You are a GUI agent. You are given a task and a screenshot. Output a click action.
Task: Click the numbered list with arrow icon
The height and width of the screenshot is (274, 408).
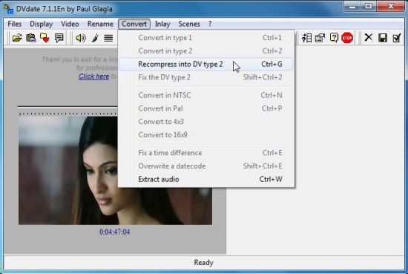click(x=306, y=38)
